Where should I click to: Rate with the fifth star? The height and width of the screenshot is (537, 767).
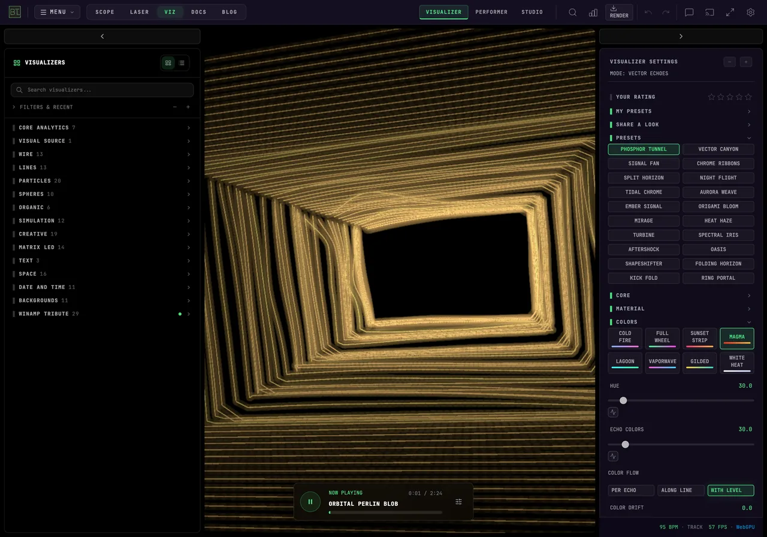click(748, 97)
